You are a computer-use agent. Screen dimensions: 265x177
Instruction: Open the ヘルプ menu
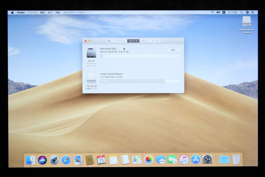[x=81, y=12]
